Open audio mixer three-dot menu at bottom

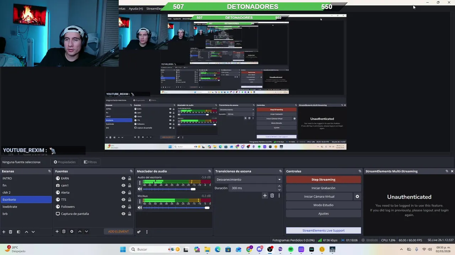[x=147, y=232]
